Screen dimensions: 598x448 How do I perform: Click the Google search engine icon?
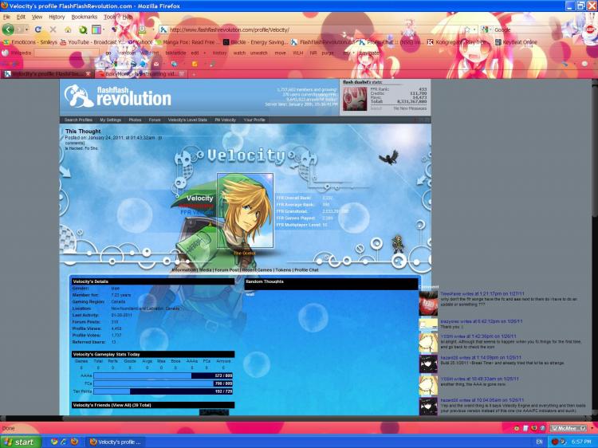click(x=485, y=29)
